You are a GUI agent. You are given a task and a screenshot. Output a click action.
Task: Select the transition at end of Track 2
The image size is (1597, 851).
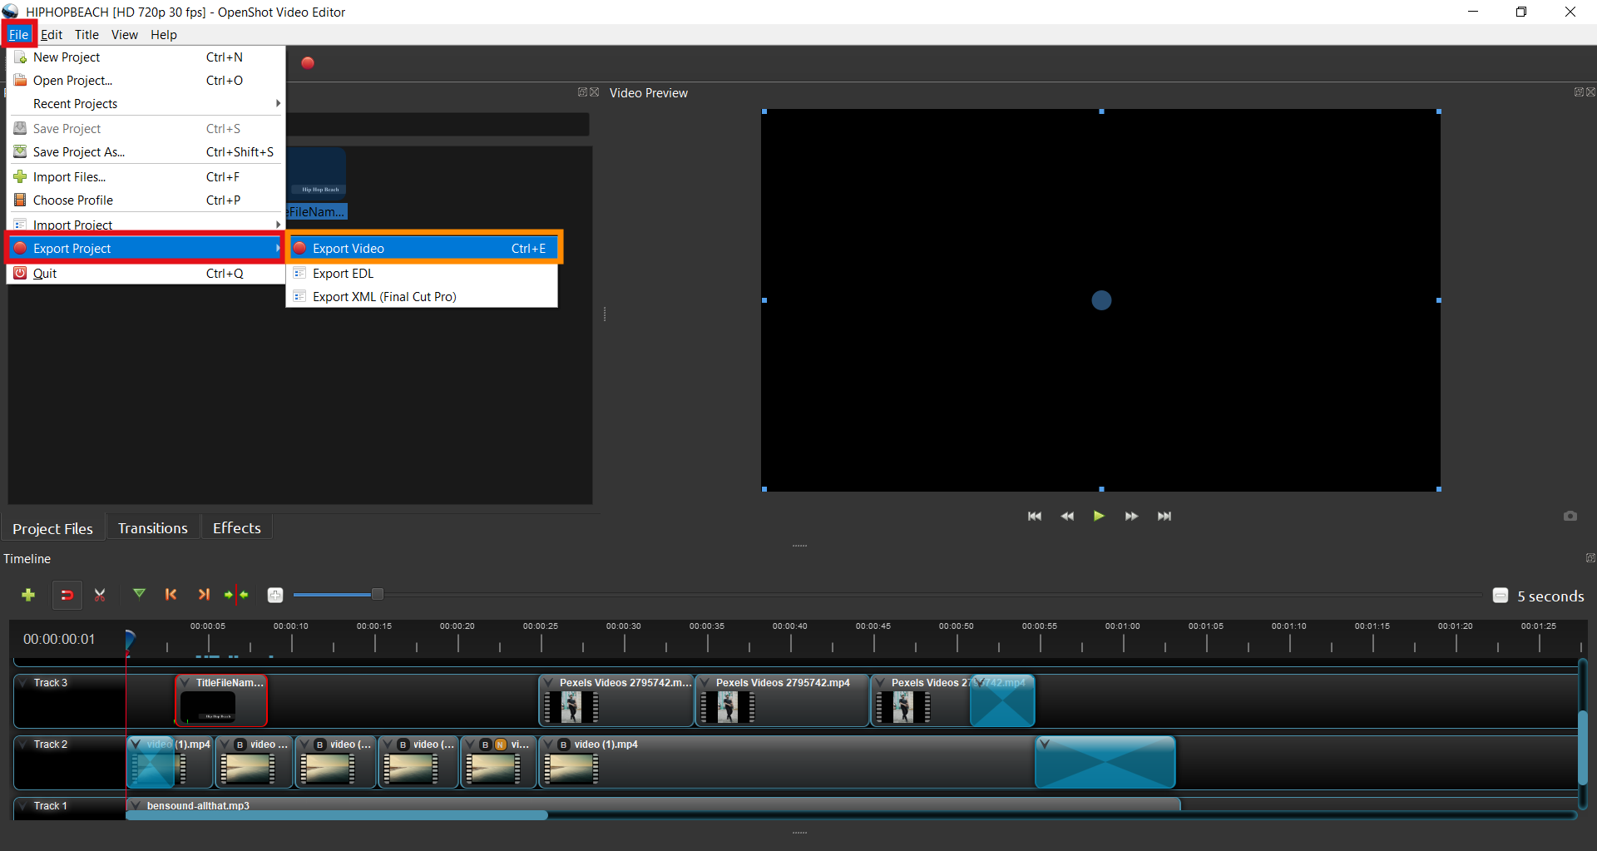(x=1105, y=762)
